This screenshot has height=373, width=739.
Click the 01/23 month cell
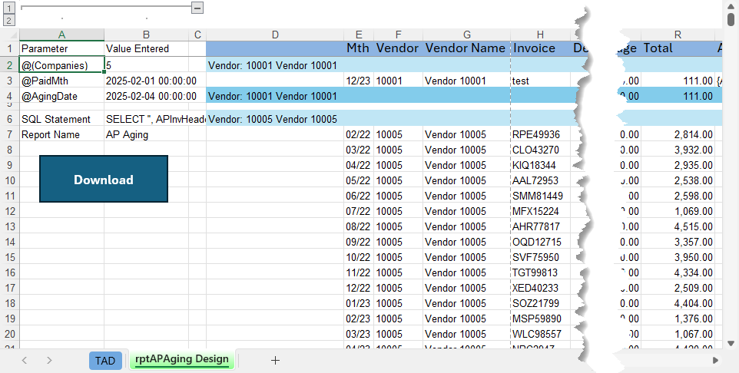(359, 303)
